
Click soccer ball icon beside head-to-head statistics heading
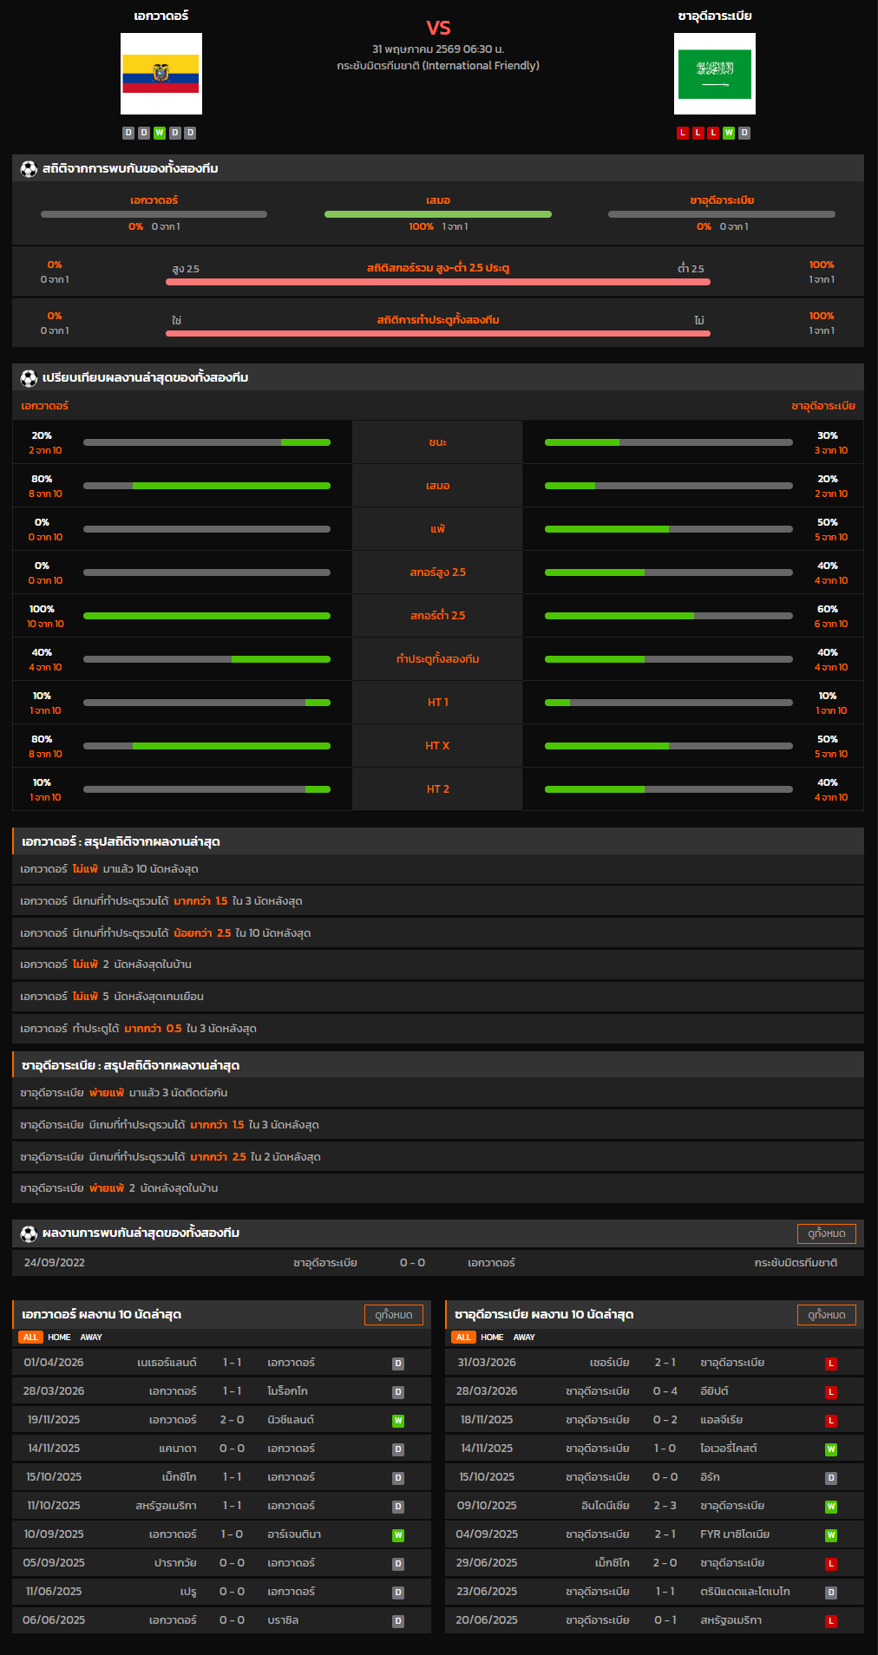29,168
